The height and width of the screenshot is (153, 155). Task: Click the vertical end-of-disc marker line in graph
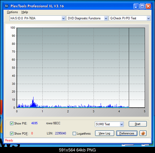click(x=129, y=68)
